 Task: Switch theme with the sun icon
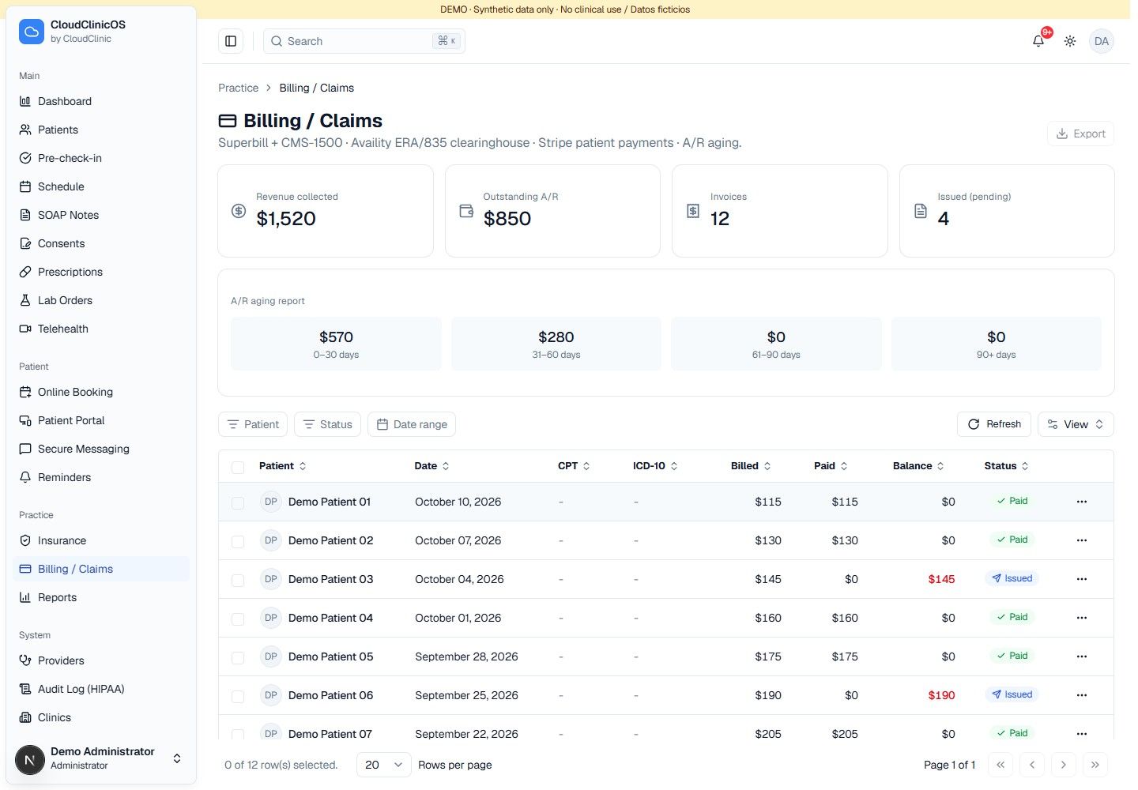pyautogui.click(x=1070, y=41)
